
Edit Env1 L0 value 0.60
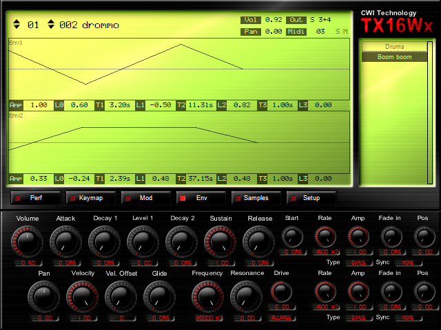pos(79,105)
